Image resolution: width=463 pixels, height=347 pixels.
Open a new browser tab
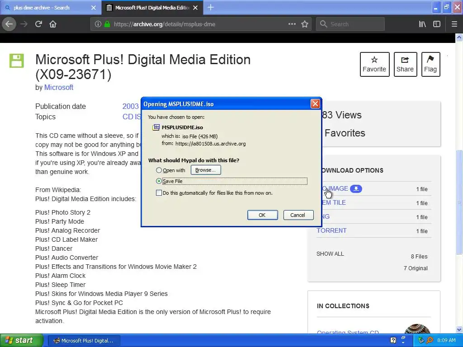(211, 7)
